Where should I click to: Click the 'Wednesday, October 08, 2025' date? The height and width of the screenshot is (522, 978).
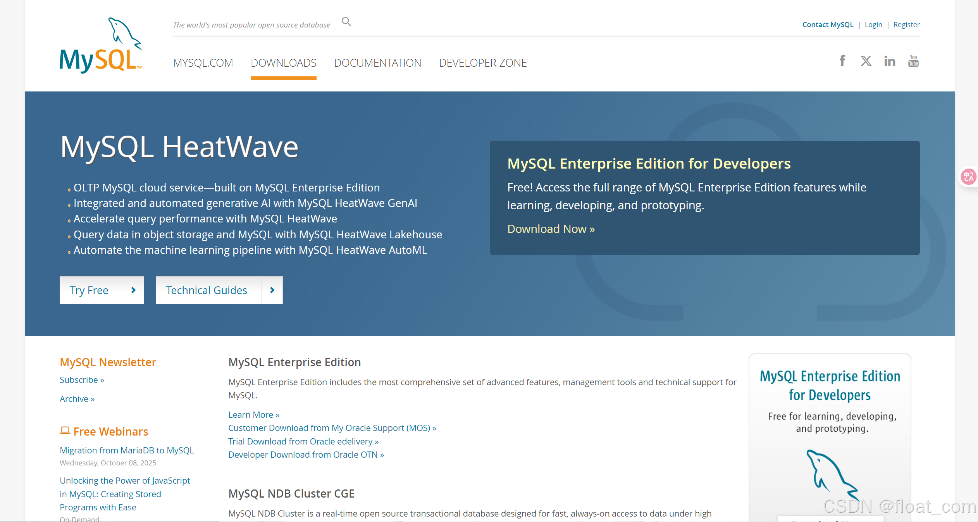(108, 463)
